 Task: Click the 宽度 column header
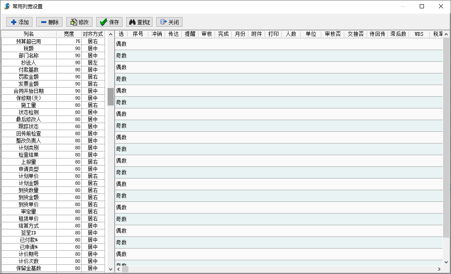tap(69, 34)
